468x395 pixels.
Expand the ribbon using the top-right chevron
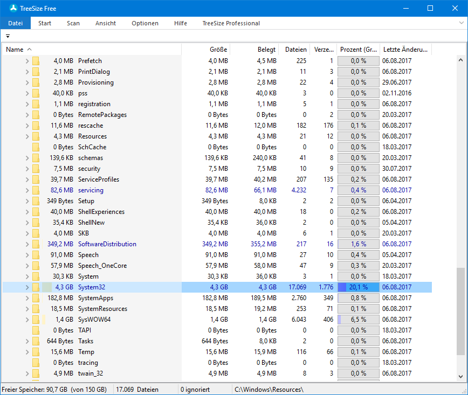[461, 23]
